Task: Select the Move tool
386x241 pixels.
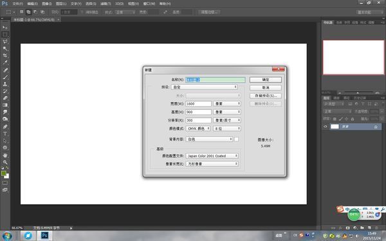Action: 5,28
